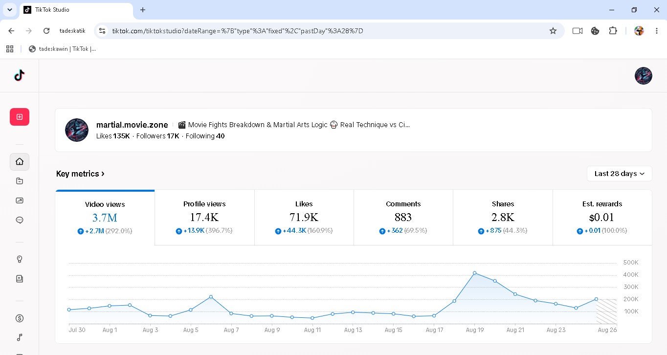Click the browser Forward arrow
The width and height of the screenshot is (667, 355).
[29, 31]
